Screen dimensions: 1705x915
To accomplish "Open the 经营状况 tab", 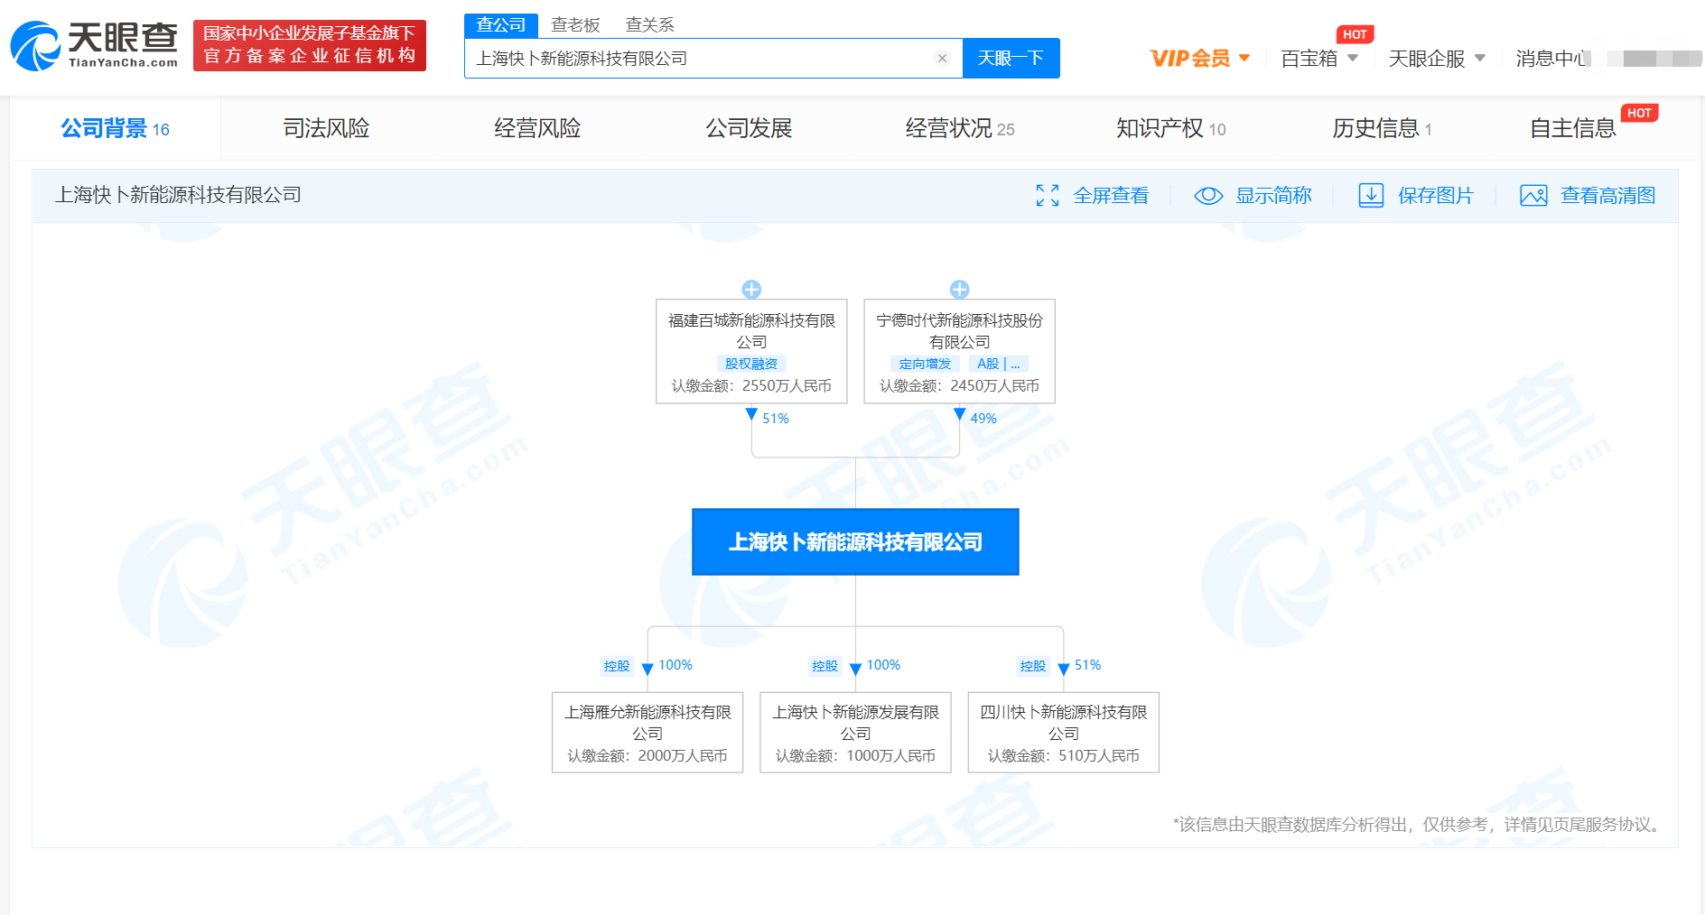I will point(960,129).
